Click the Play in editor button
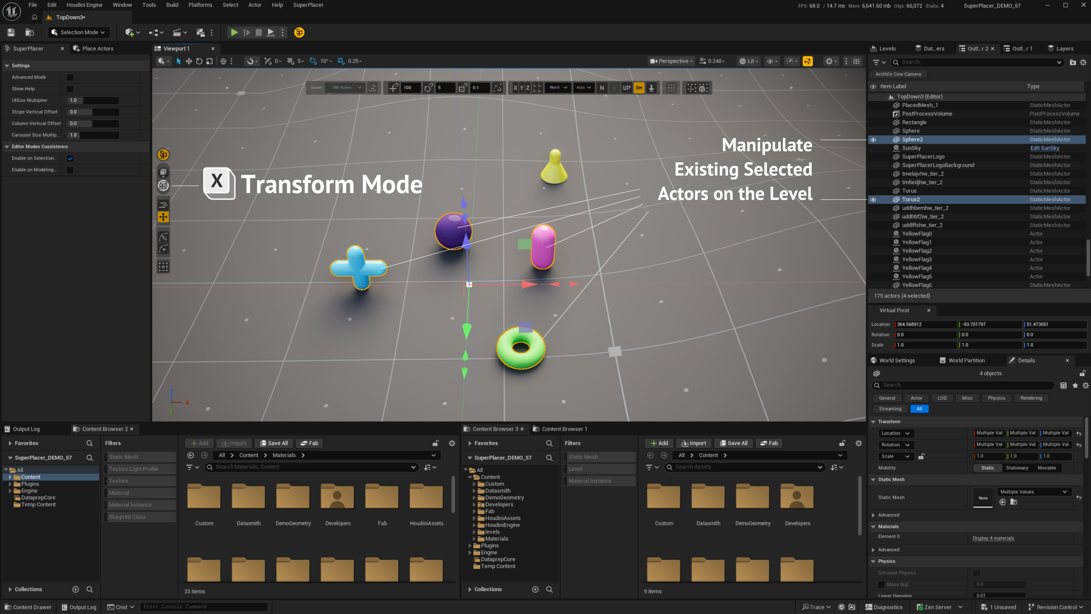Viewport: 1091px width, 614px height. click(x=234, y=32)
